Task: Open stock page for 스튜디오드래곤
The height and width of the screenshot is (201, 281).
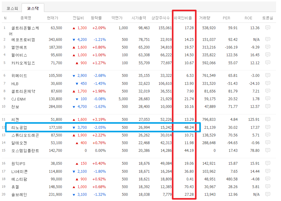Action: [x=25, y=135]
